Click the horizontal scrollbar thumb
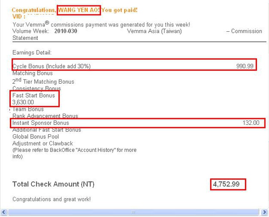Screen dimensions: 269x217 133,212
